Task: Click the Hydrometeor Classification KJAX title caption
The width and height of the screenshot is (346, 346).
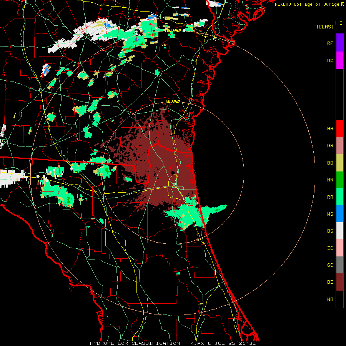Action: tap(173, 343)
